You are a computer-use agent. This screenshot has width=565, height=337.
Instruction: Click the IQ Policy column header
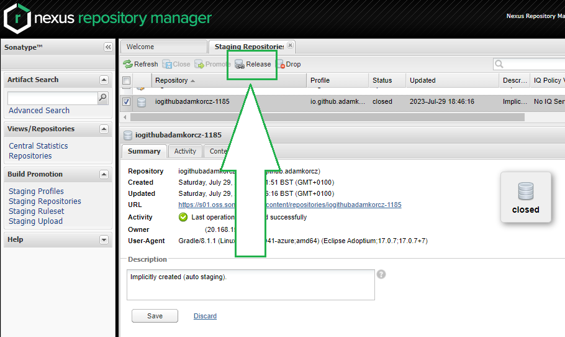548,80
